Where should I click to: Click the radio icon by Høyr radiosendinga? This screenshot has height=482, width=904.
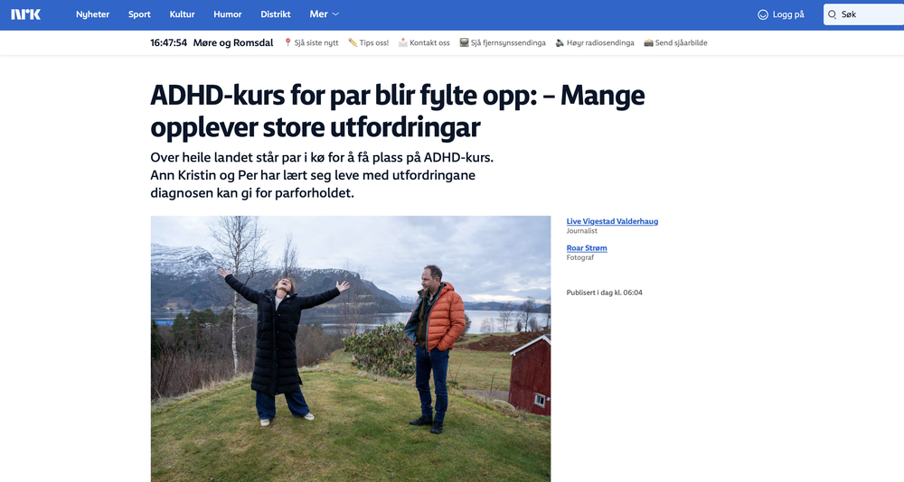click(x=560, y=42)
